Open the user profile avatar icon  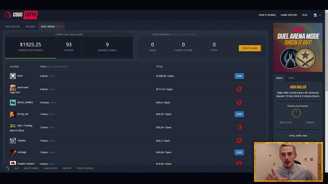click(x=315, y=15)
